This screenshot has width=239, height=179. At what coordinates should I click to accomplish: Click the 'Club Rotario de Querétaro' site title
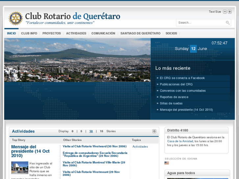(x=73, y=16)
